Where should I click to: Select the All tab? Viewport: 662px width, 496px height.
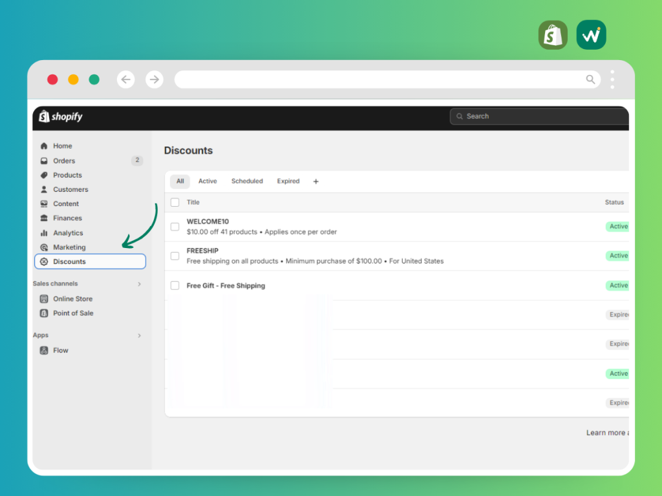[180, 181]
